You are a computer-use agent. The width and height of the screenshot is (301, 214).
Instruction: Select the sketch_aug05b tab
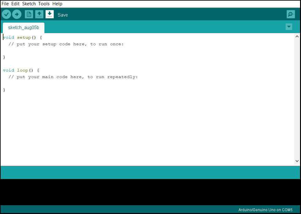pyautogui.click(x=23, y=27)
